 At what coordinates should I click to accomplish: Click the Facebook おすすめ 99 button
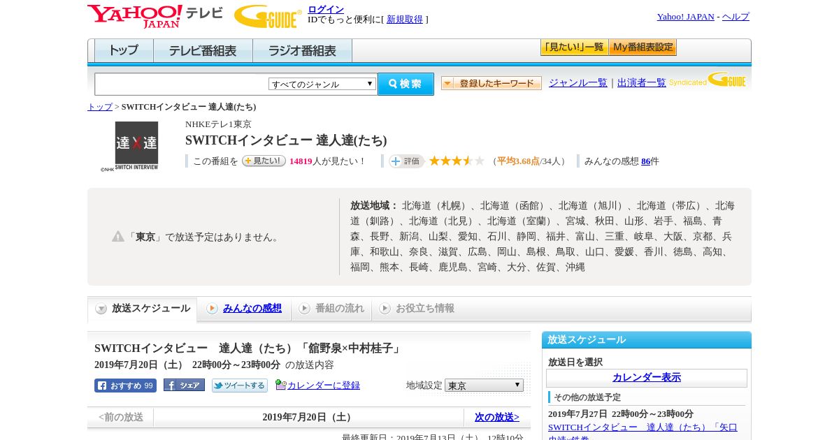[x=125, y=386]
